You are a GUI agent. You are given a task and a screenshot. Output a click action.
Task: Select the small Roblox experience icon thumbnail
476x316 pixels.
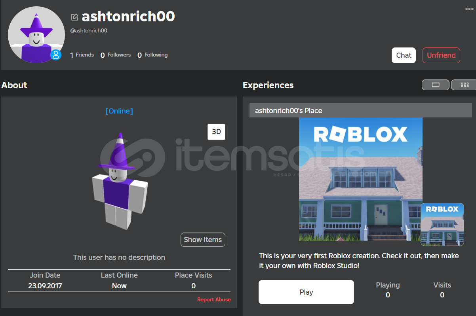[442, 225]
